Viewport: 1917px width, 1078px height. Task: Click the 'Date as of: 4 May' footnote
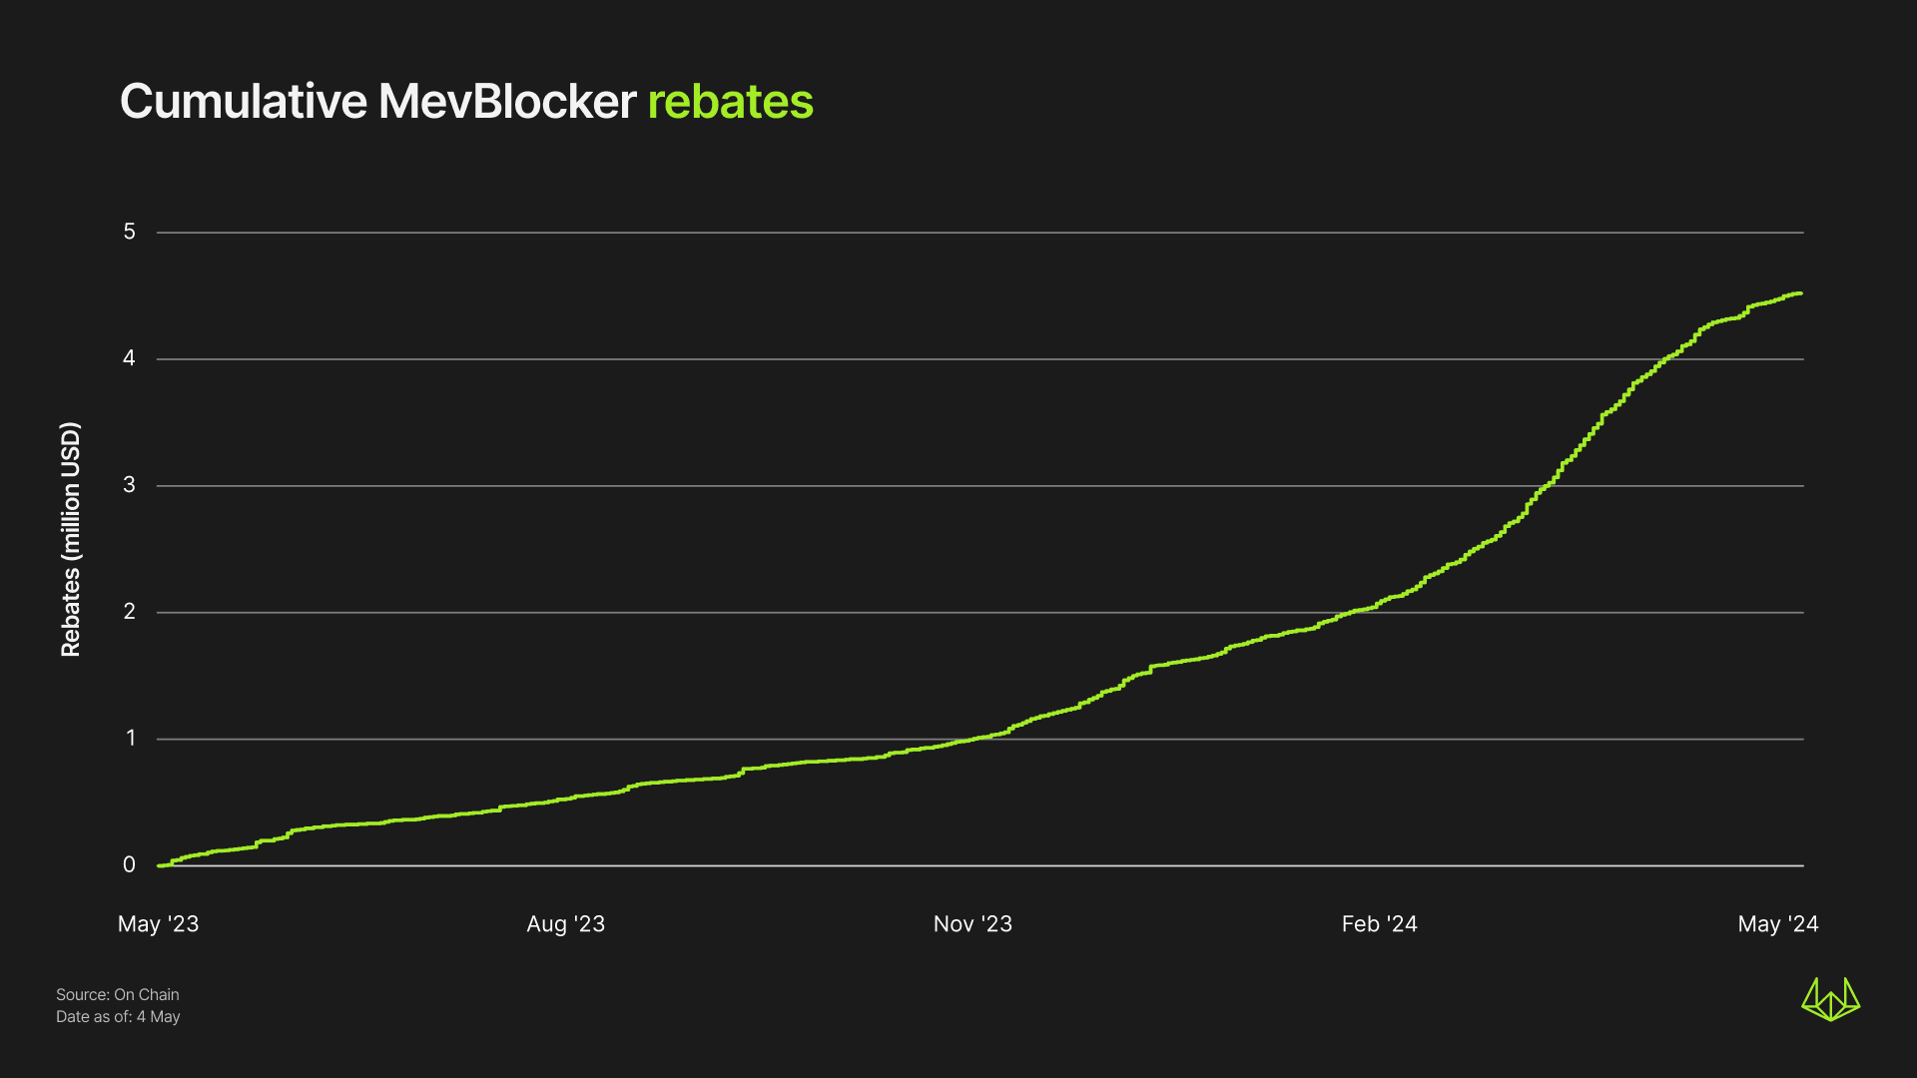tap(118, 1017)
